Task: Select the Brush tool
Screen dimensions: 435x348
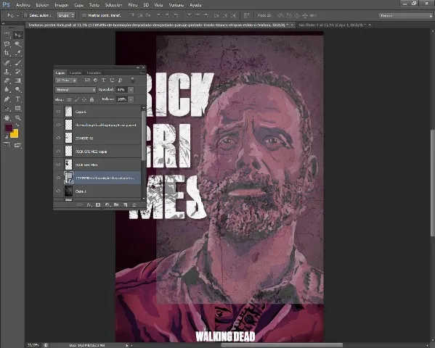Action: pos(17,63)
